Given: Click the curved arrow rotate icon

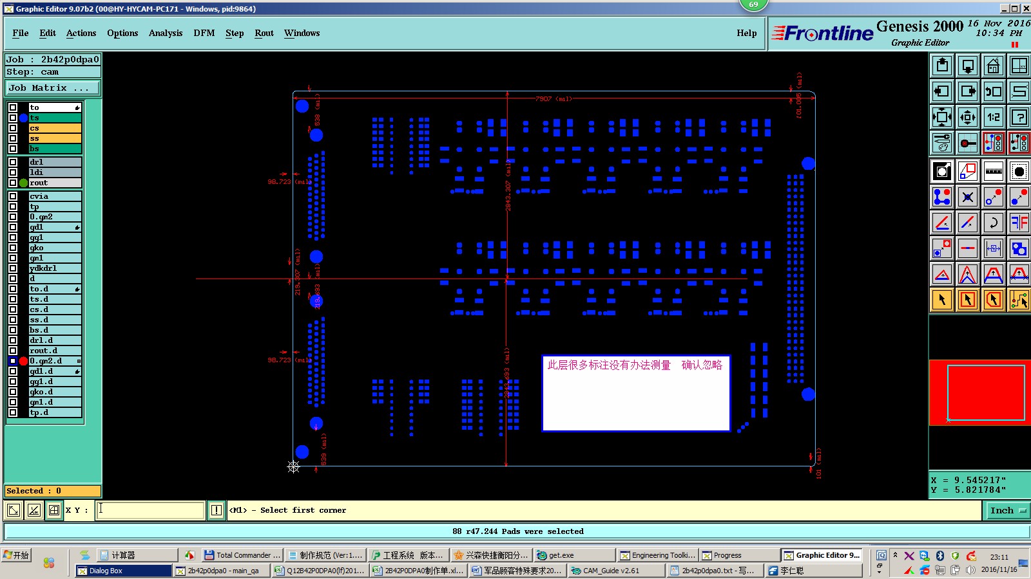Looking at the screenshot, I should pyautogui.click(x=994, y=223).
